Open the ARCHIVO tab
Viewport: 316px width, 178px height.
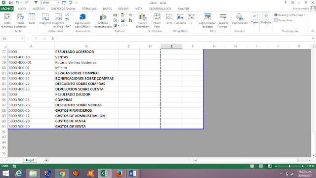tap(6, 9)
